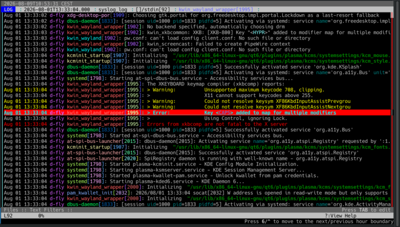The image size is (400, 227).
Task: Click the L92 line number indicator
Action: [x=8, y=215]
